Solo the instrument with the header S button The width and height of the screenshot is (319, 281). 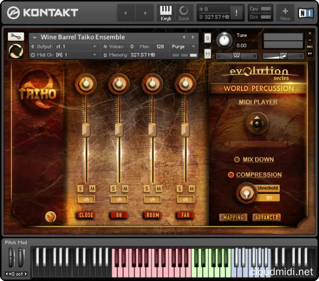[x=207, y=38]
